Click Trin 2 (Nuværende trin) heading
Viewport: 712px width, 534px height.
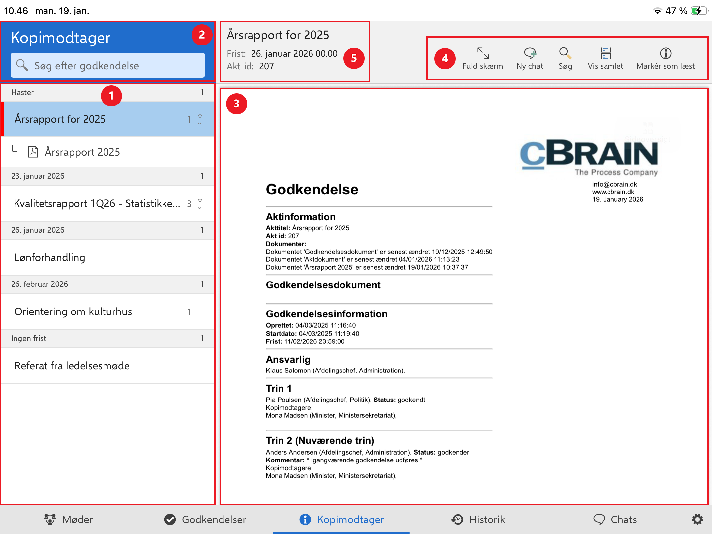[320, 441]
